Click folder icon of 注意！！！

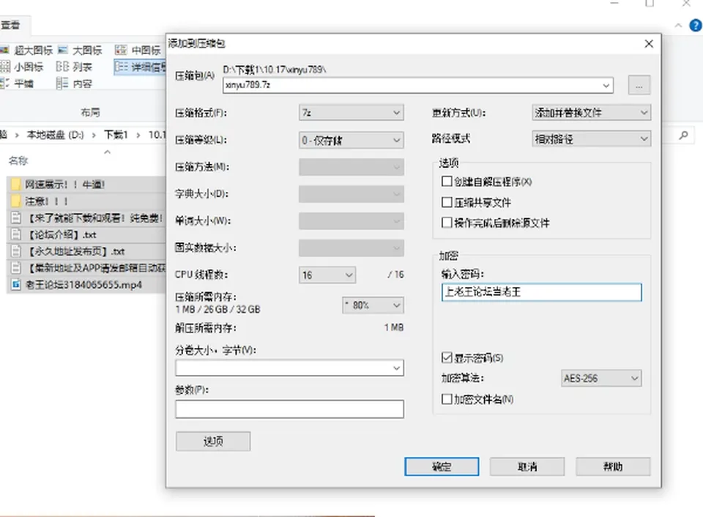pos(15,201)
